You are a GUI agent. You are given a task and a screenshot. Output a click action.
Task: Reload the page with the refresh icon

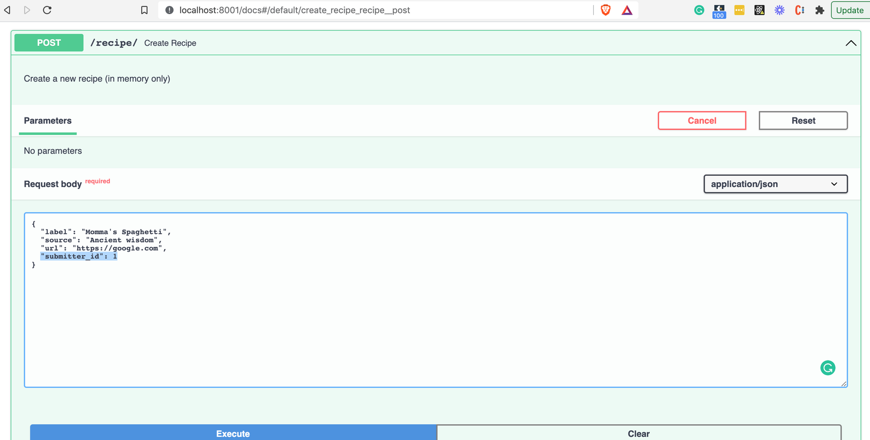47,10
